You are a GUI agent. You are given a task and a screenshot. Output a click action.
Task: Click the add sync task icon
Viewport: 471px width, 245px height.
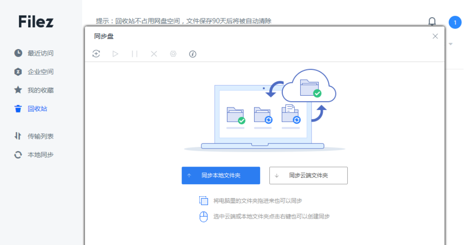click(96, 54)
